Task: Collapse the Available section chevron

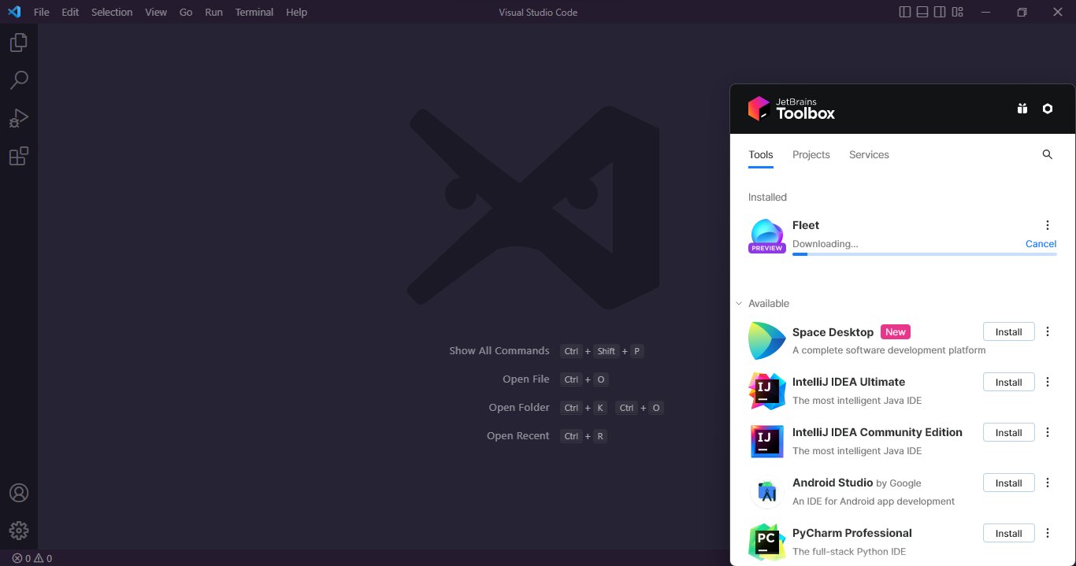Action: (739, 303)
